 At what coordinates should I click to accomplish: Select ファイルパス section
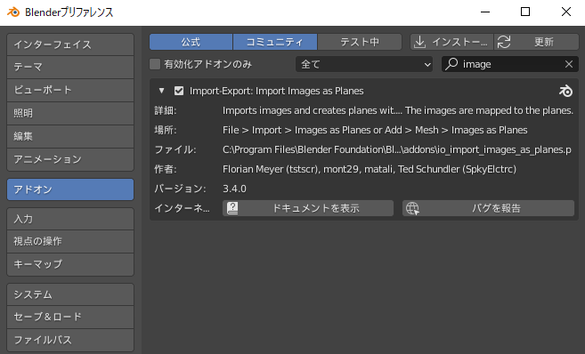tap(70, 340)
